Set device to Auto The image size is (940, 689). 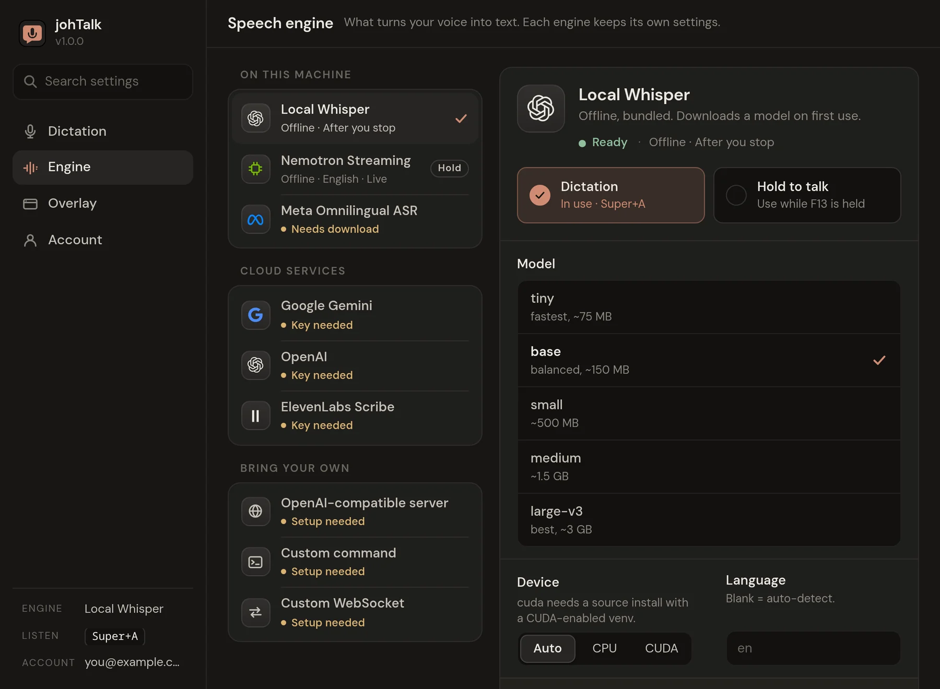(x=547, y=648)
